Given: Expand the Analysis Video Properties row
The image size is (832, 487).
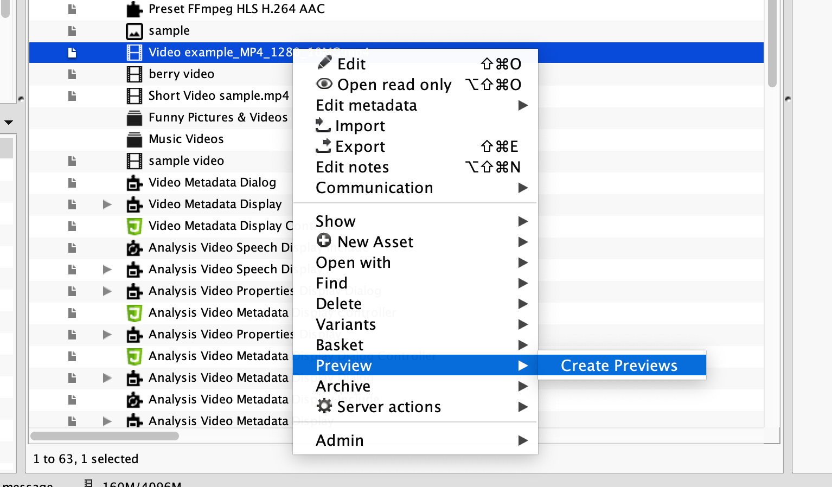Looking at the screenshot, I should coord(107,291).
